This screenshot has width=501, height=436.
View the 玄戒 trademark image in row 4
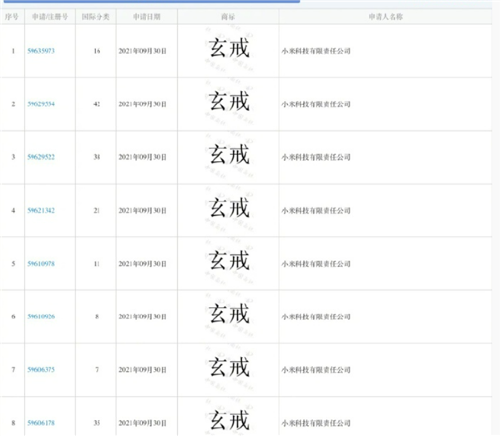pos(229,208)
